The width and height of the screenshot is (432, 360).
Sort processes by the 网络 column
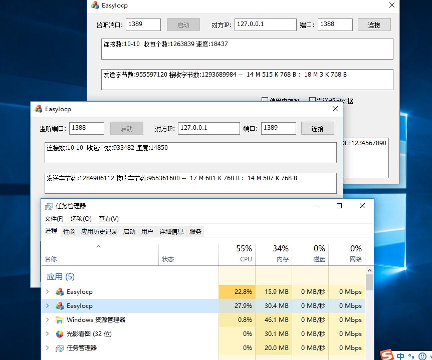[347, 254]
